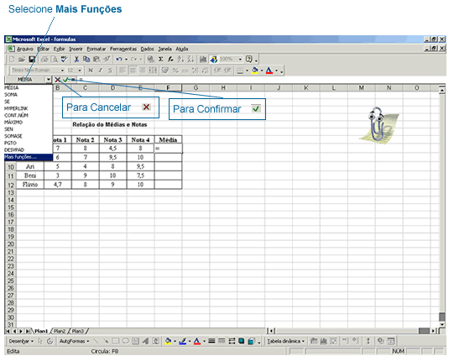Click the Sort Ascending icon
The width and height of the screenshot is (449, 361).
pyautogui.click(x=180, y=60)
